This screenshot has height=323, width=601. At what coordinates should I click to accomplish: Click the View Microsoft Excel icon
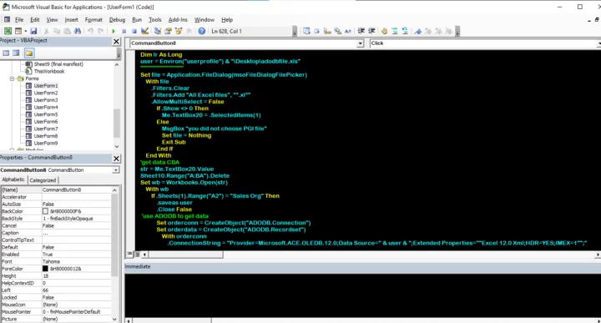[8, 31]
